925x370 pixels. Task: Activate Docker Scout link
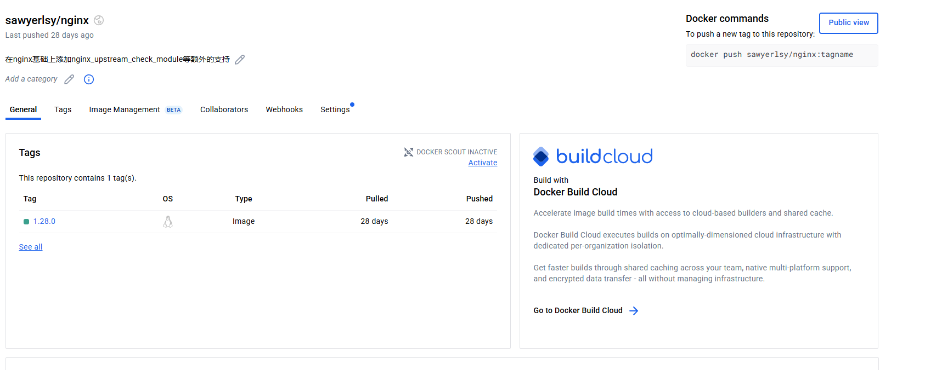click(x=483, y=163)
